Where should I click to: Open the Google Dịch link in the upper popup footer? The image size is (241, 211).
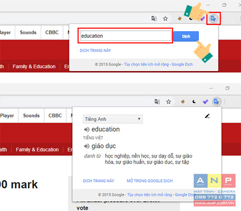[x=182, y=64]
